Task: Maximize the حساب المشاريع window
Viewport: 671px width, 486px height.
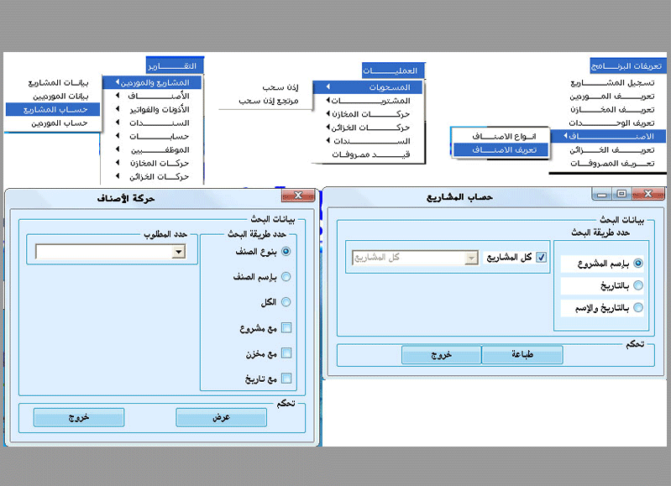Action: pos(621,194)
